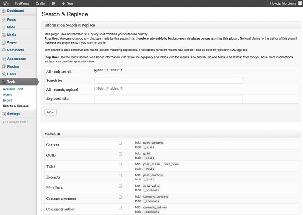Click the Ideas lightbulb icon
303x215 pixels.
[3, 27]
